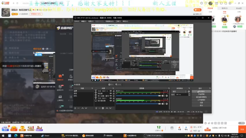Enable 工作室模式 studio mode button
The image size is (246, 138).
pos(201,100)
